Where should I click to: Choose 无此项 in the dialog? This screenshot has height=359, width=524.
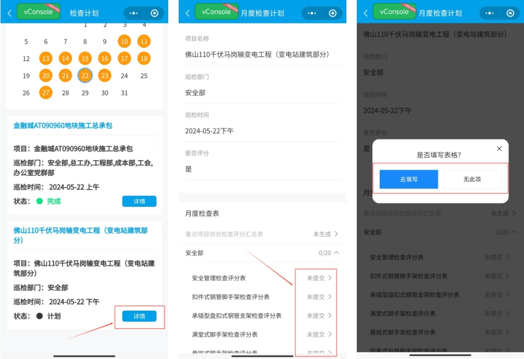[472, 179]
